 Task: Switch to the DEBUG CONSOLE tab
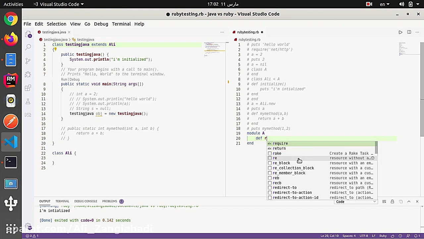(x=85, y=201)
